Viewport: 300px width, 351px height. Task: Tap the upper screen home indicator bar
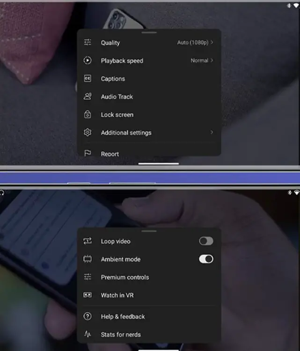pyautogui.click(x=159, y=164)
